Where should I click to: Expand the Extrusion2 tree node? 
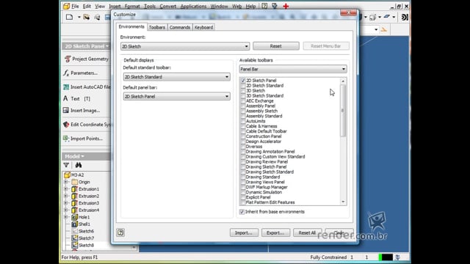[66, 196]
